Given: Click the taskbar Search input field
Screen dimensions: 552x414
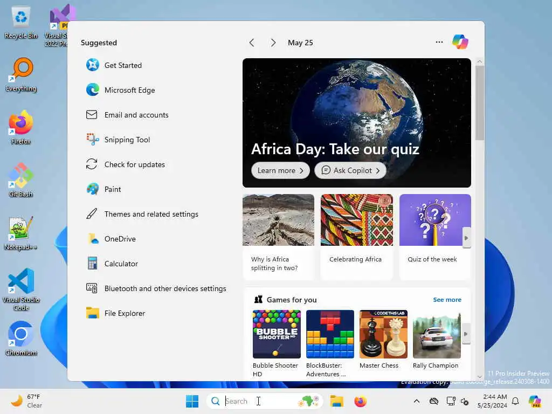Looking at the screenshot, I should pyautogui.click(x=265, y=401).
